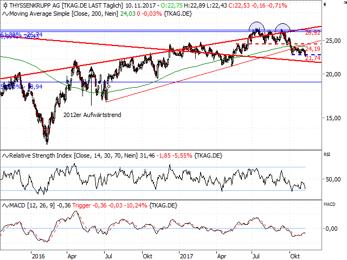Click the 2017 time axis label

(x=187, y=256)
